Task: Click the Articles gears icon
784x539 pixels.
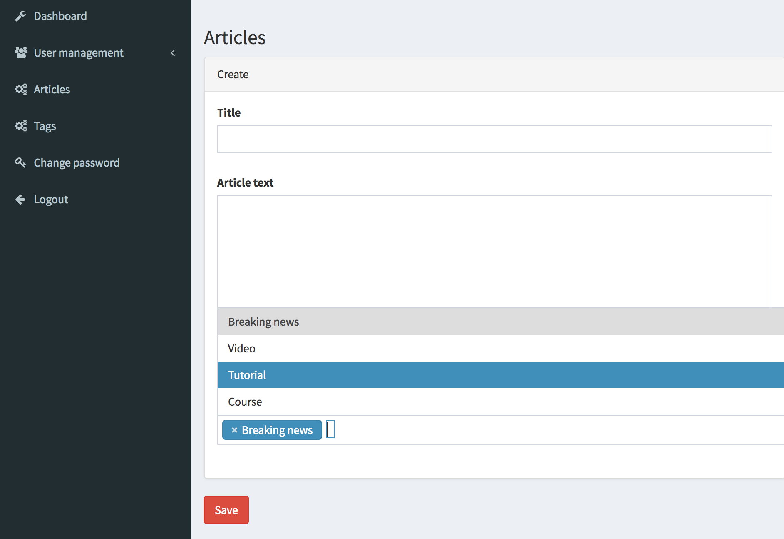Action: coord(21,89)
